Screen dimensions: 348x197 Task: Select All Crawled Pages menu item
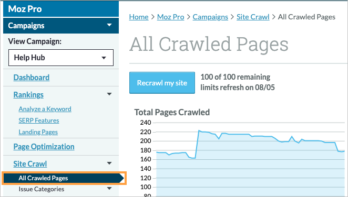(x=64, y=178)
